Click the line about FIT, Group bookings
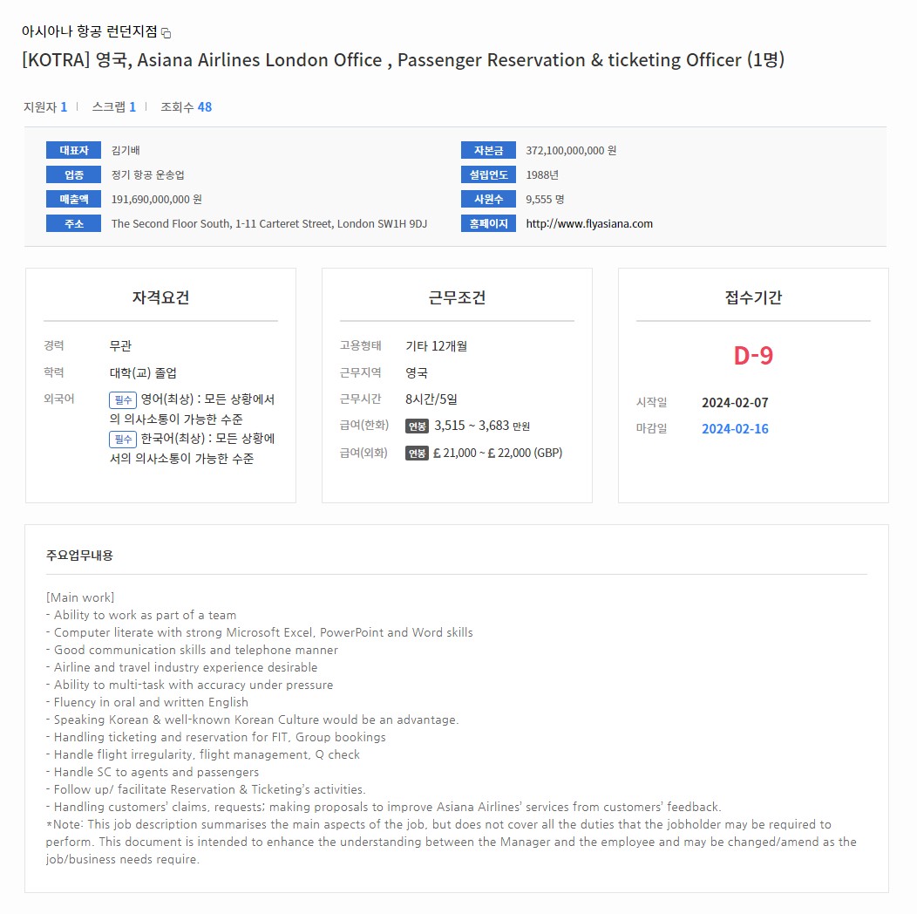Image resolution: width=917 pixels, height=914 pixels. tap(216, 737)
